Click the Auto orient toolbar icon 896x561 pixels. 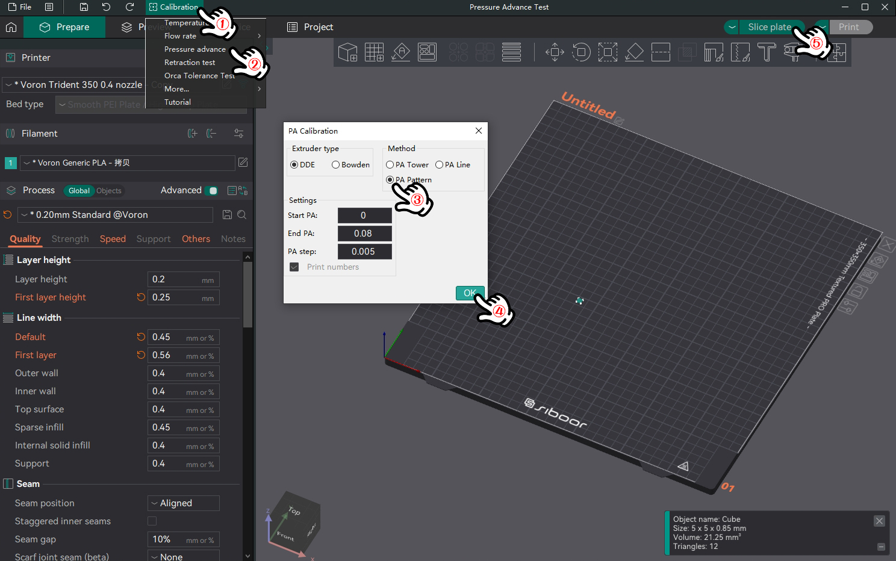click(x=401, y=52)
